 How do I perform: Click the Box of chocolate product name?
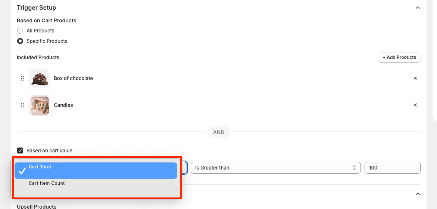[73, 78]
